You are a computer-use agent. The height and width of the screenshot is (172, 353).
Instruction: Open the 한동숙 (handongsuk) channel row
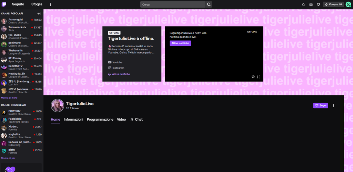pyautogui.click(x=22, y=83)
